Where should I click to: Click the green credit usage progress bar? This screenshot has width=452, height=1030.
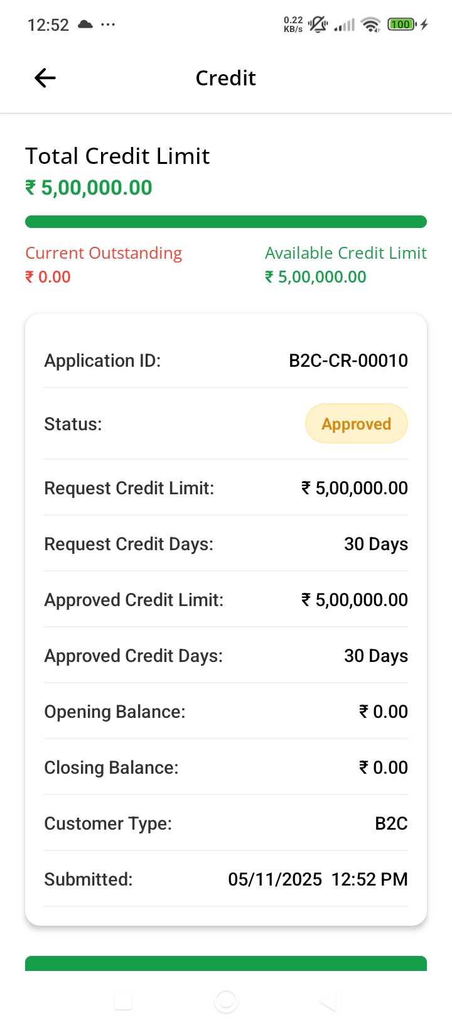[x=226, y=222]
